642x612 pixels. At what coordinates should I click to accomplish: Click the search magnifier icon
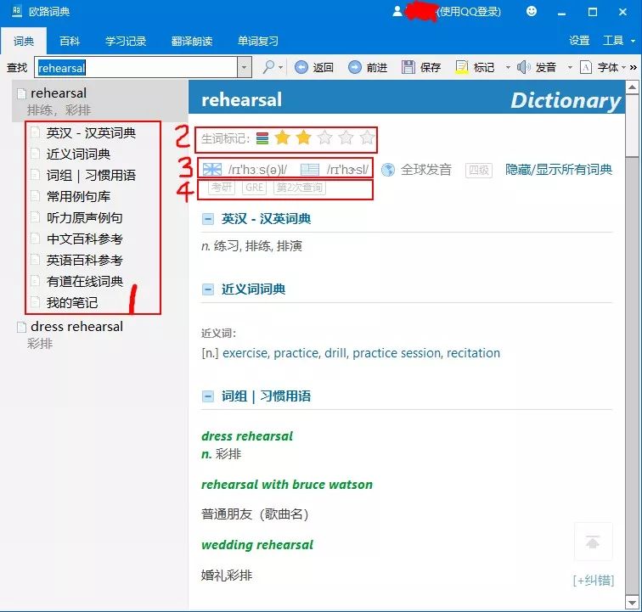coord(268,67)
